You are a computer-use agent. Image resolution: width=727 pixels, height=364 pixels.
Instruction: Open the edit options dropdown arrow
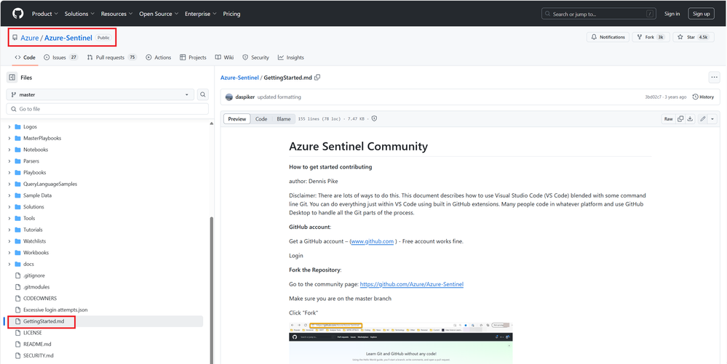[x=712, y=118]
